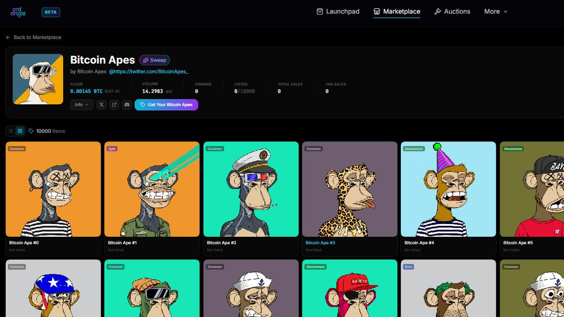The width and height of the screenshot is (564, 317).
Task: Click the Marketplace storefront icon
Action: point(377,11)
